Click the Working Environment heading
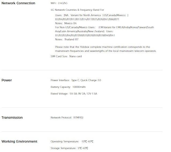The image size is (171, 152). (x=19, y=142)
